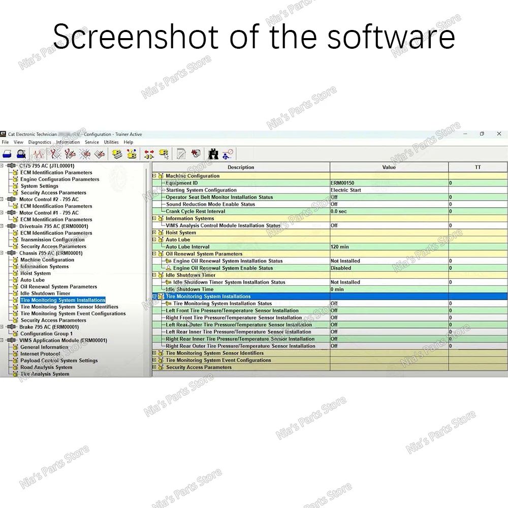Select Tire Monitoring System Sensor Identifiers in tree

[x=69, y=306]
